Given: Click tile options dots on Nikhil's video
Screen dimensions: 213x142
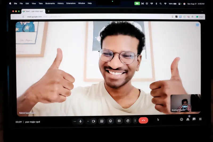Looking at the screenshot, I should coord(197,25).
